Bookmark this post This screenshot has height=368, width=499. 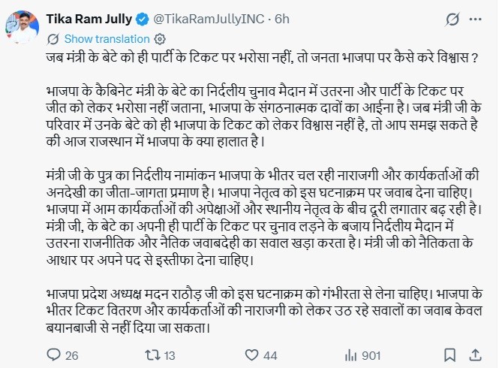pos(449,355)
